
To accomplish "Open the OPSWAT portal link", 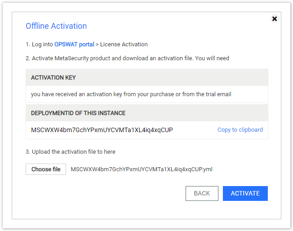I will [74, 44].
